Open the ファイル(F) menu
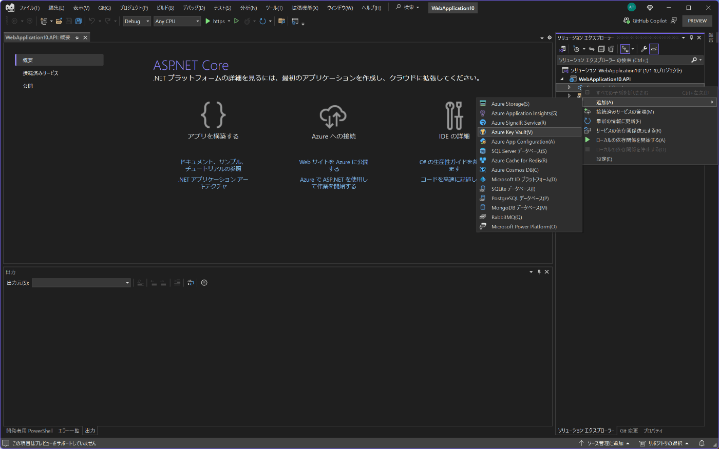719x449 pixels. [29, 8]
